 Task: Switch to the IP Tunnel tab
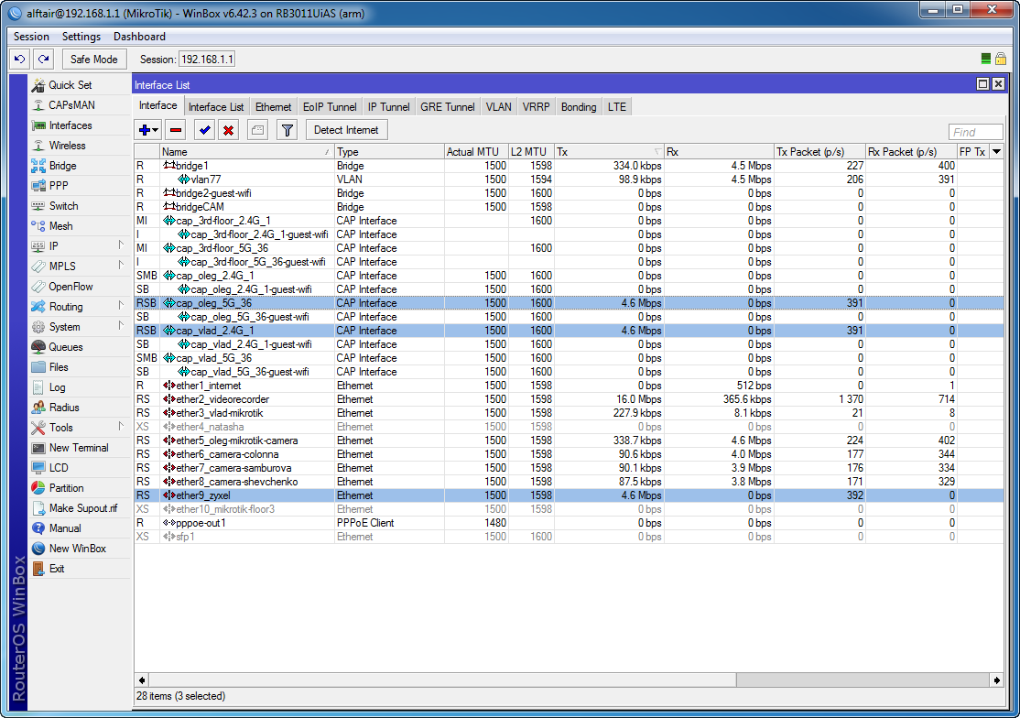coord(388,106)
